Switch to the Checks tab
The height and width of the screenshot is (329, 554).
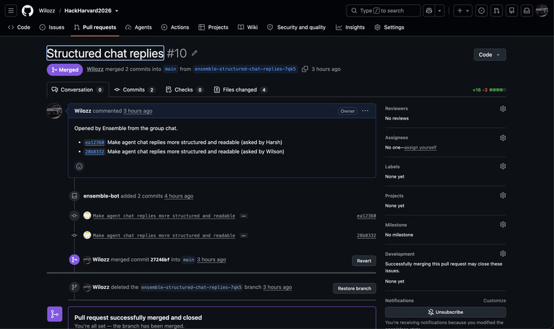point(184,90)
